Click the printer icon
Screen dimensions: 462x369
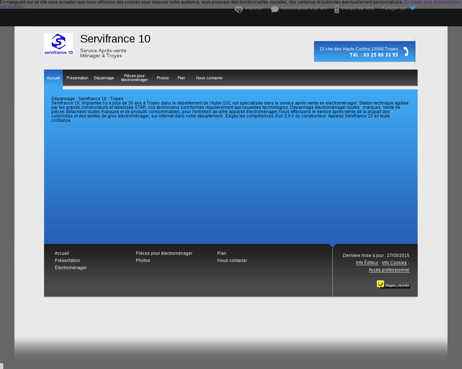239,9
